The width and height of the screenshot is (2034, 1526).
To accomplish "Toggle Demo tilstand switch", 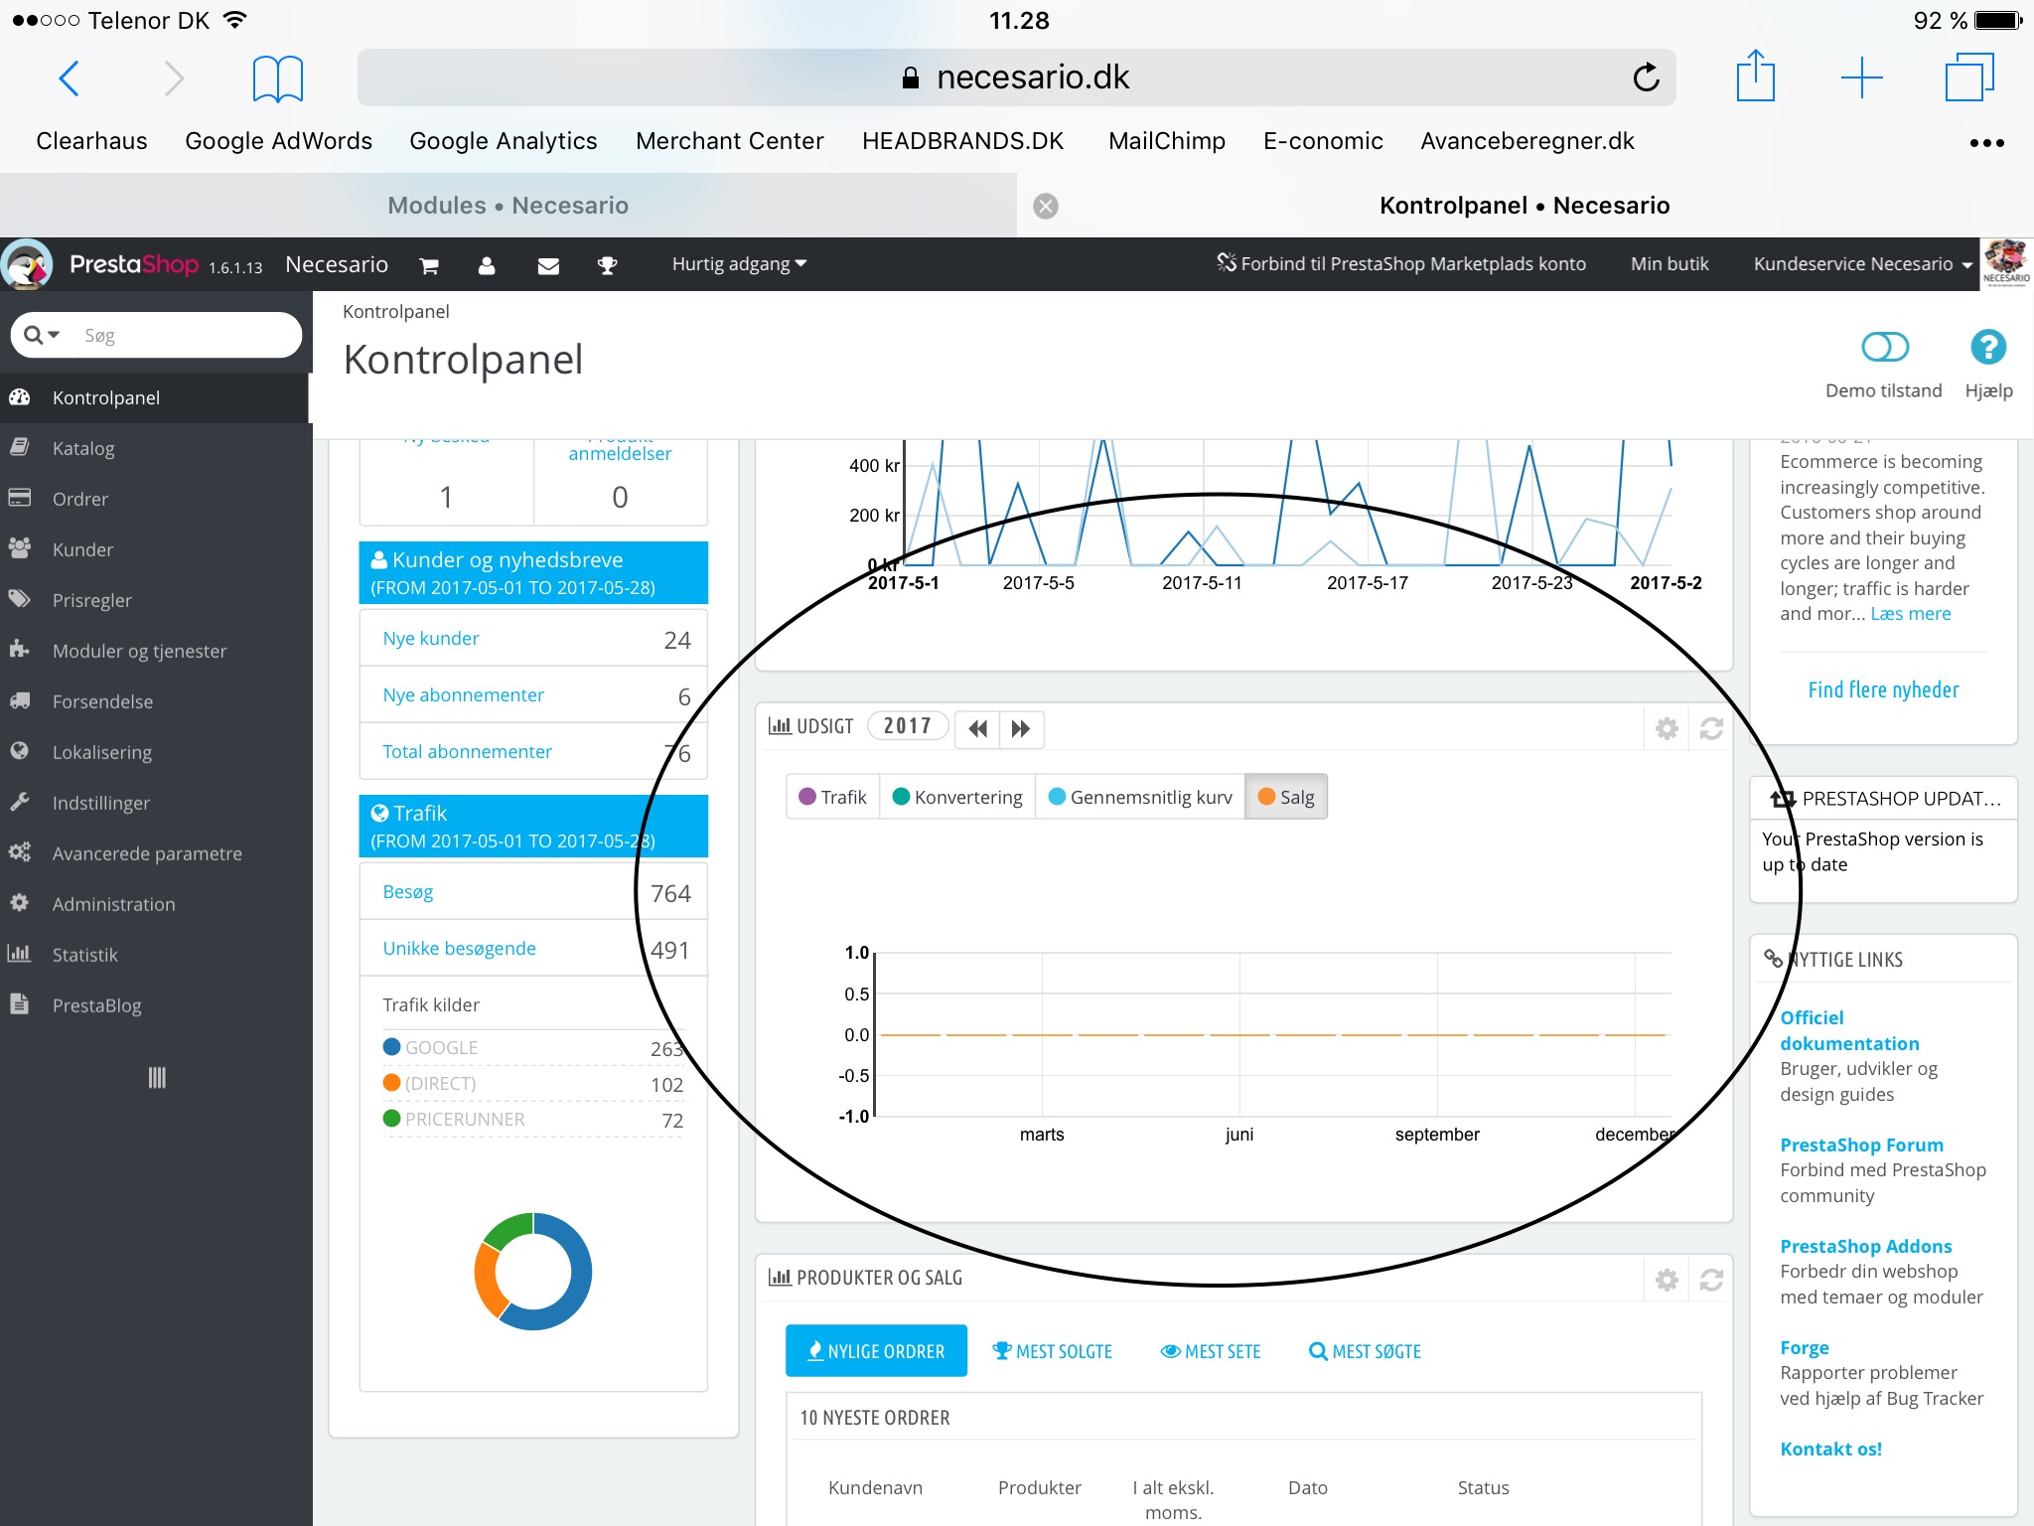I will pyautogui.click(x=1884, y=347).
